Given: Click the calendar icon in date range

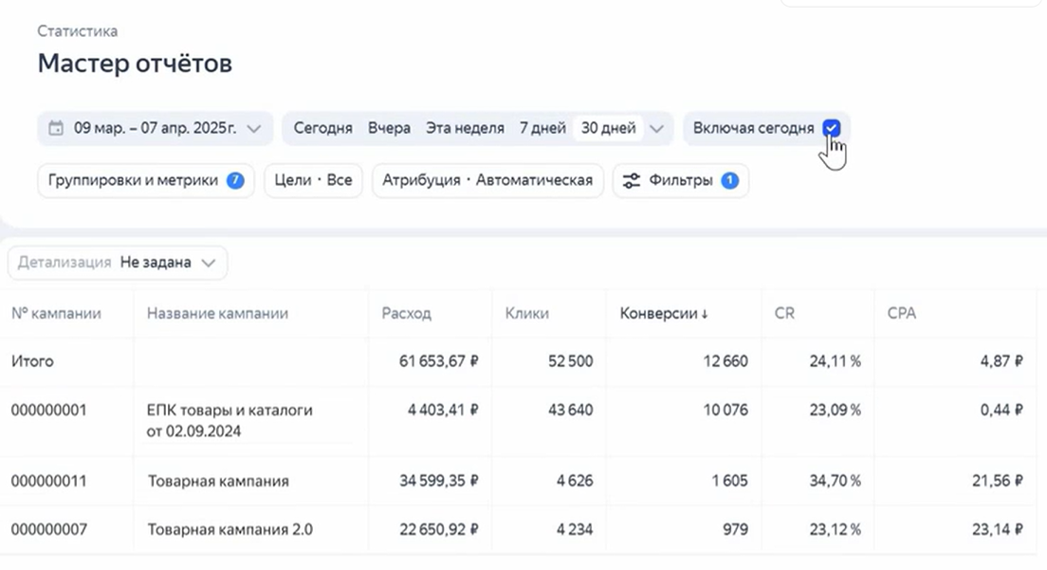Looking at the screenshot, I should pos(56,128).
